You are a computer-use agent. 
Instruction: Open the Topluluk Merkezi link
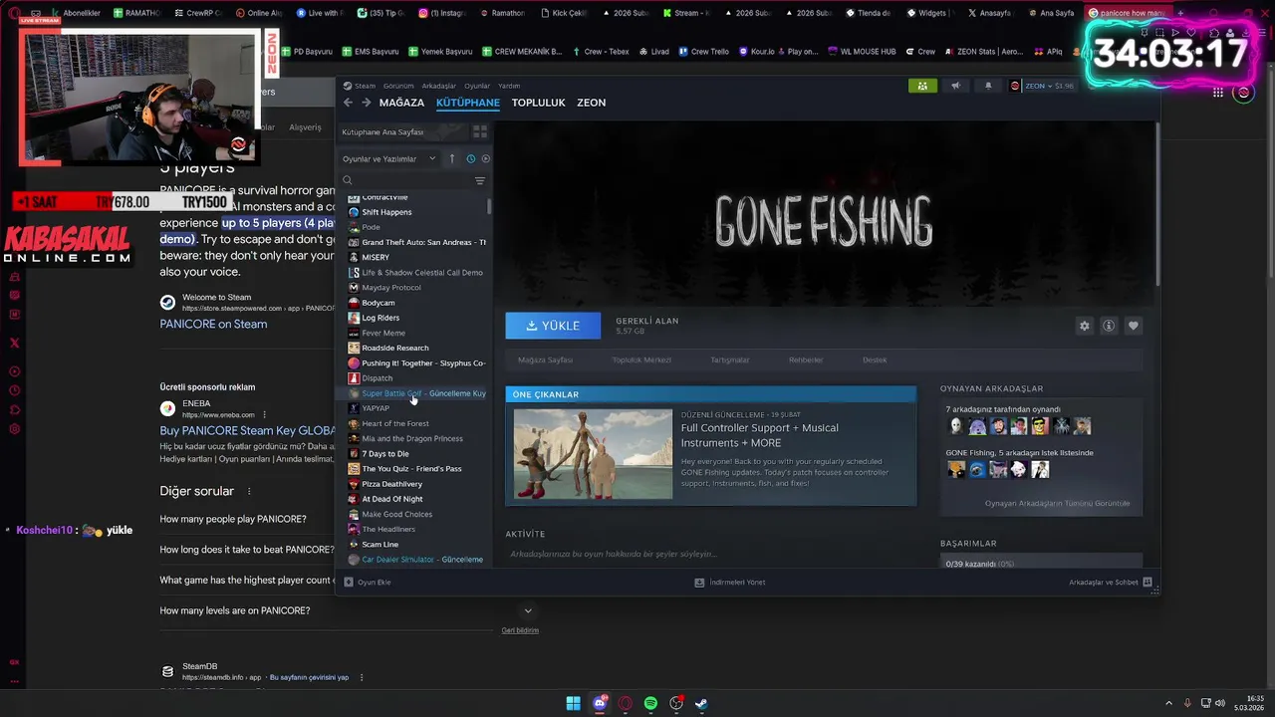[x=641, y=359]
